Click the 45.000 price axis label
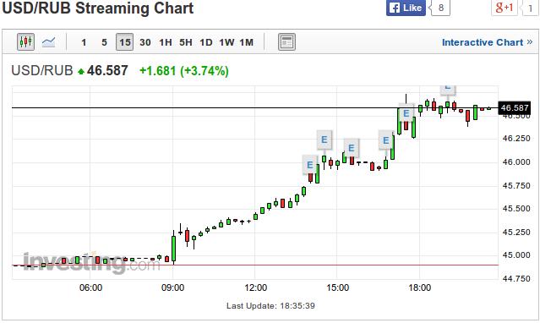This screenshot has height=323, width=540. 516,255
